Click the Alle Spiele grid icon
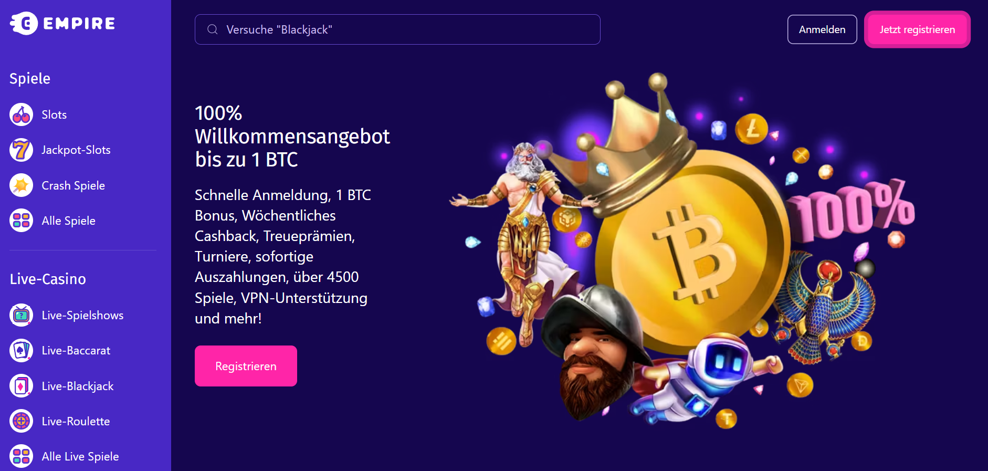 point(22,221)
